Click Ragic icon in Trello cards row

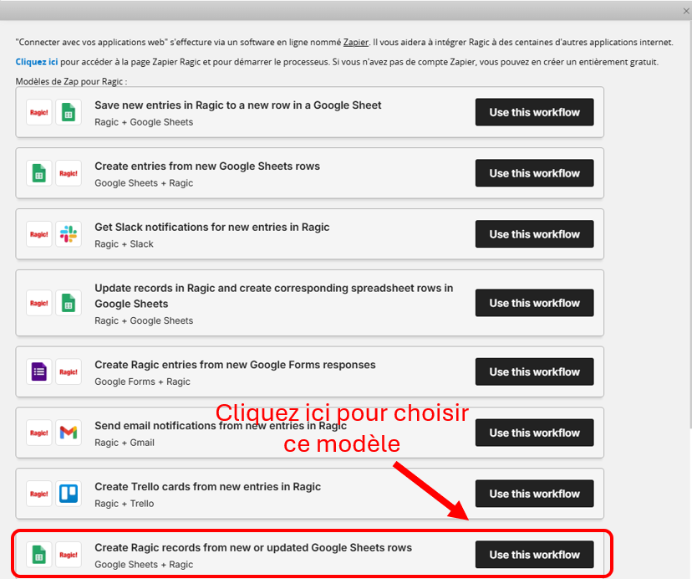coord(38,494)
